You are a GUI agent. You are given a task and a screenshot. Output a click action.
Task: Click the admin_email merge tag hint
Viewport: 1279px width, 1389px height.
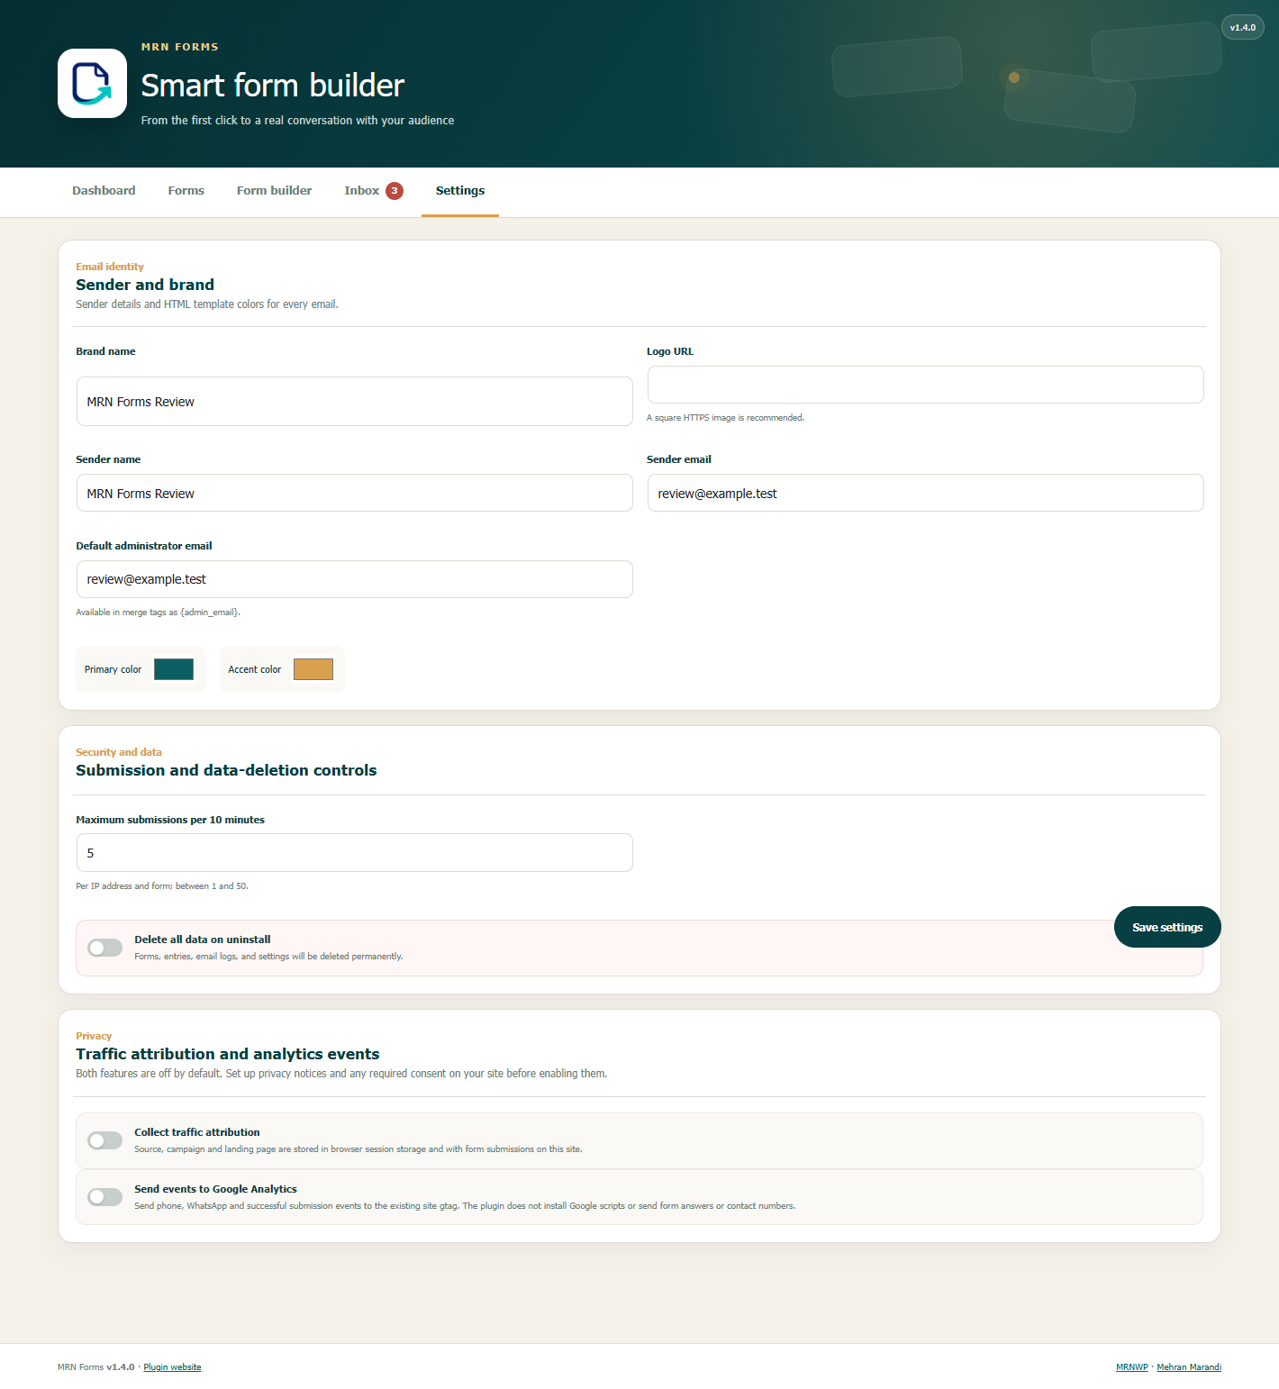click(x=159, y=613)
